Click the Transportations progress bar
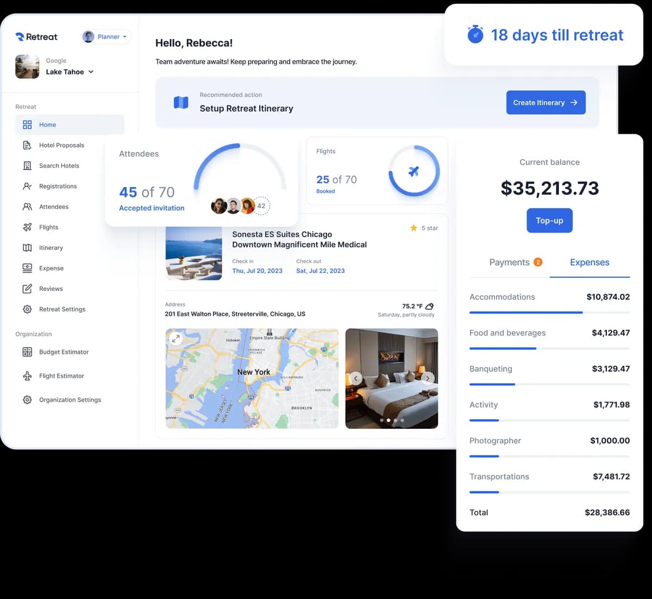 tap(549, 492)
